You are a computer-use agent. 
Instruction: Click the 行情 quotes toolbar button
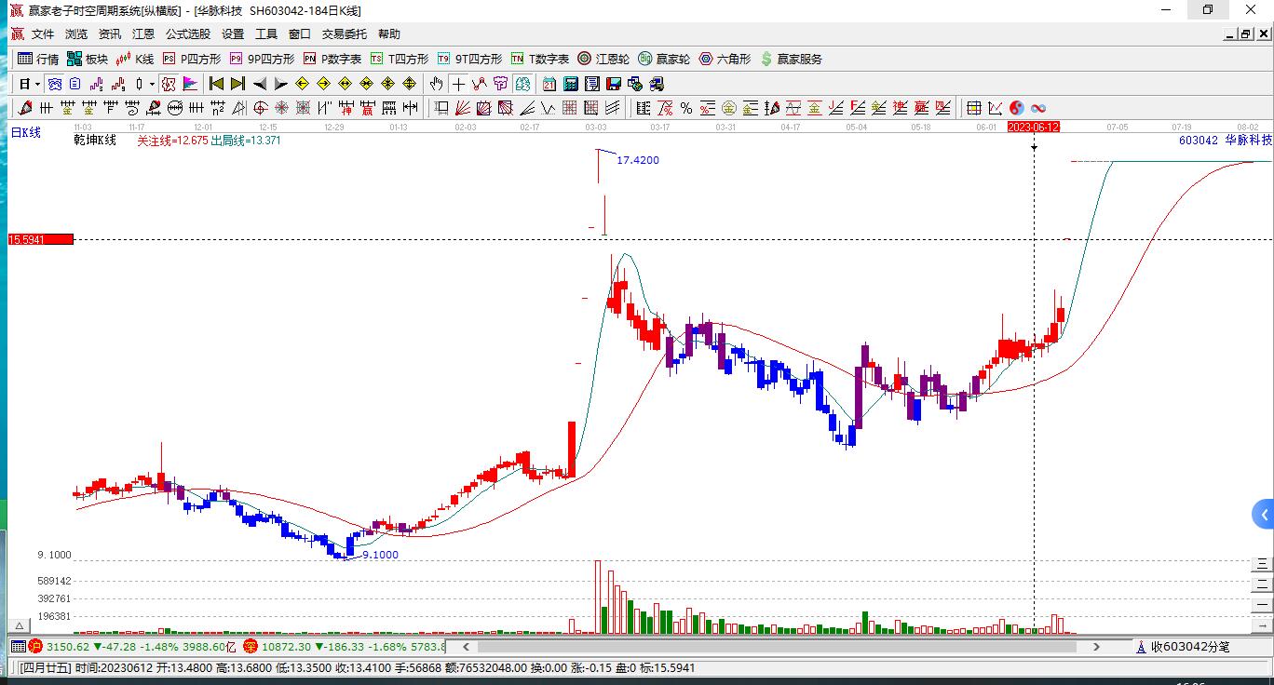[x=38, y=59]
